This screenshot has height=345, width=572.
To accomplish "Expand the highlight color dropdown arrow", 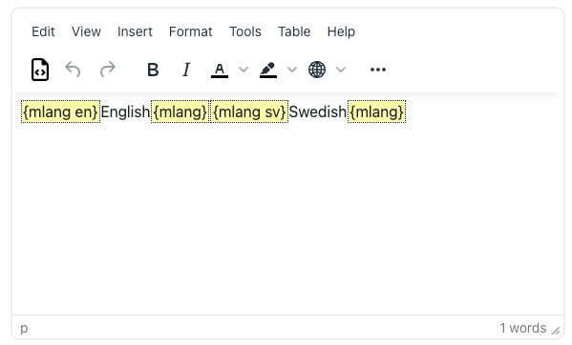I will [292, 70].
